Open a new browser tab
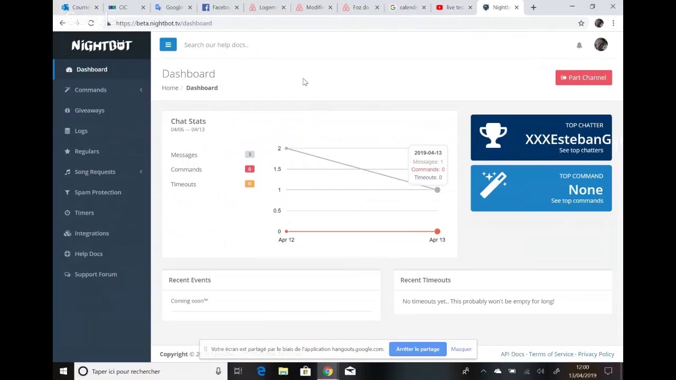This screenshot has height=380, width=676. click(x=533, y=7)
